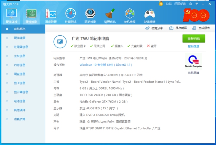216x145 pixels.
Task: Click the Windows 10 专业版 operating system link
Action: (106, 65)
